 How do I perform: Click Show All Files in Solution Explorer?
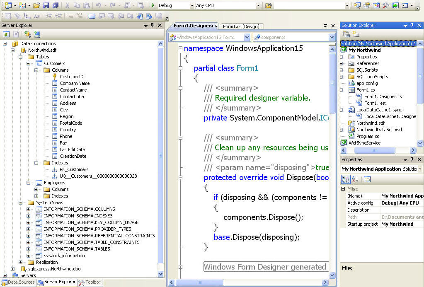coord(356,34)
